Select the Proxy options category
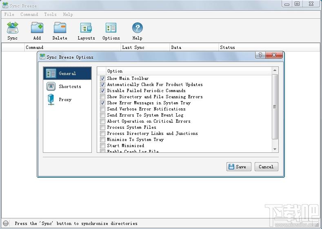Viewport: 322px width, 229px height. click(x=67, y=100)
